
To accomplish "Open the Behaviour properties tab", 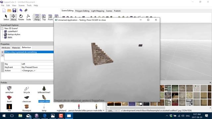I will 26,48.
